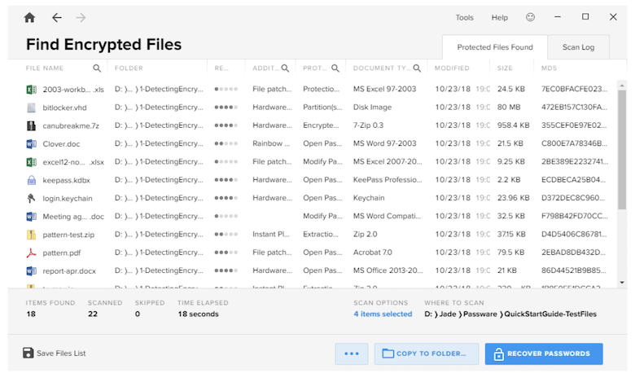
Task: Search by file name magnifier icon
Action: 97,68
